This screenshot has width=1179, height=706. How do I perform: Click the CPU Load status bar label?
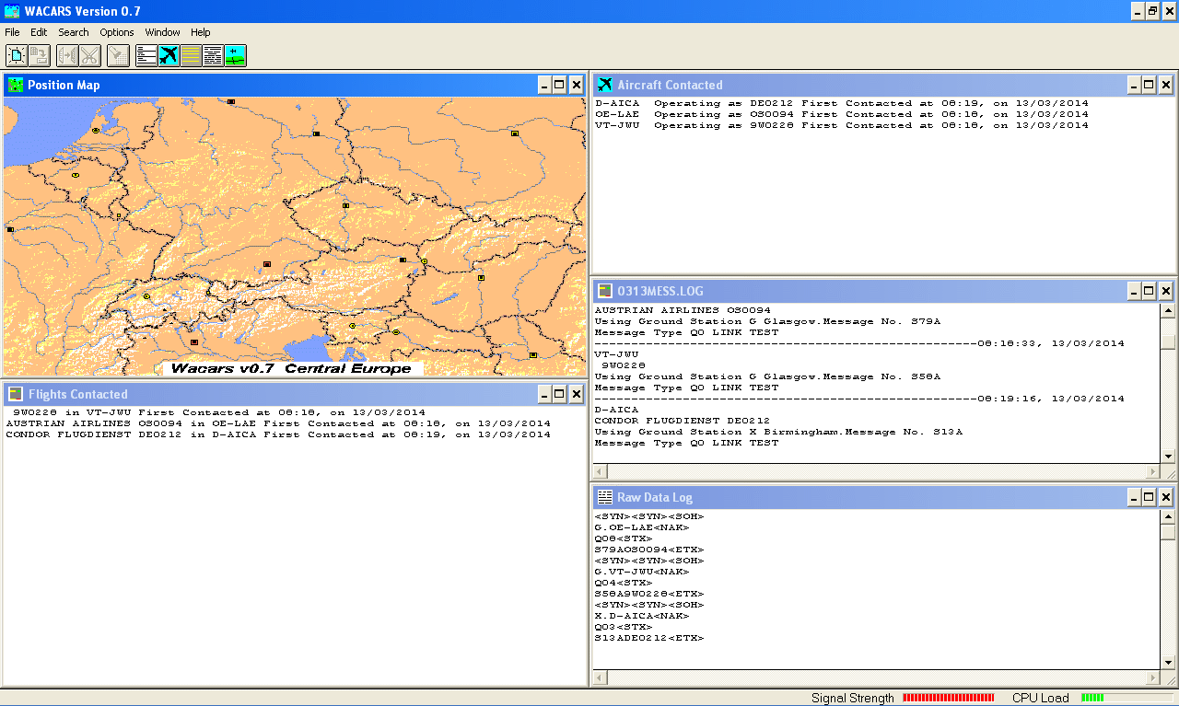pyautogui.click(x=1041, y=698)
